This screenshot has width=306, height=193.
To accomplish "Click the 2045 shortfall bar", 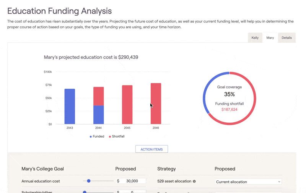I will [x=127, y=105].
